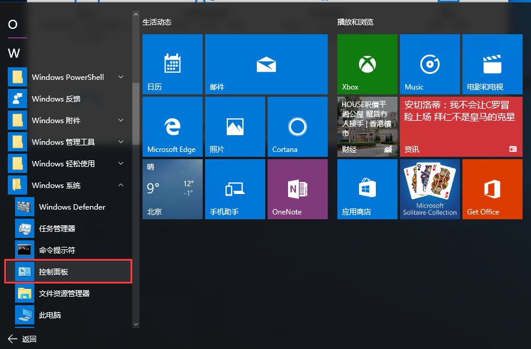The image size is (531, 349).
Task: Expand the Windows 附件 chevron
Action: coord(121,120)
